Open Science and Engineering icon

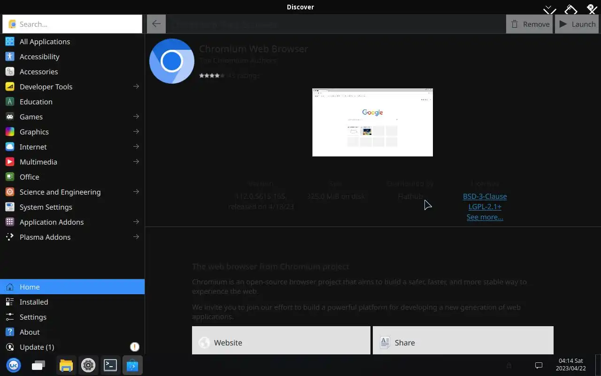tap(10, 192)
